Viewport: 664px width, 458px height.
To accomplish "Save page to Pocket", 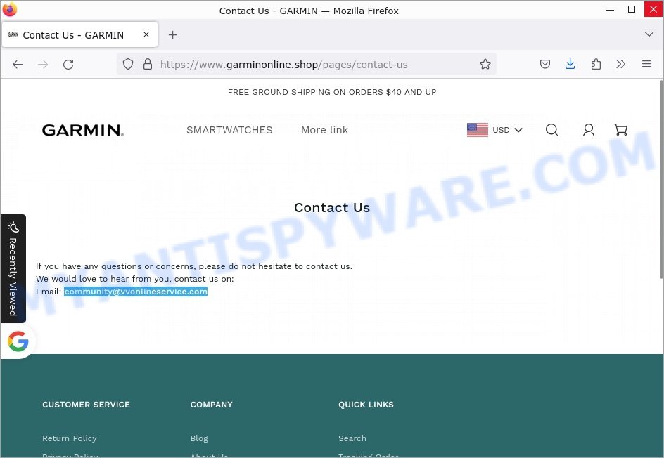I will pos(545,65).
